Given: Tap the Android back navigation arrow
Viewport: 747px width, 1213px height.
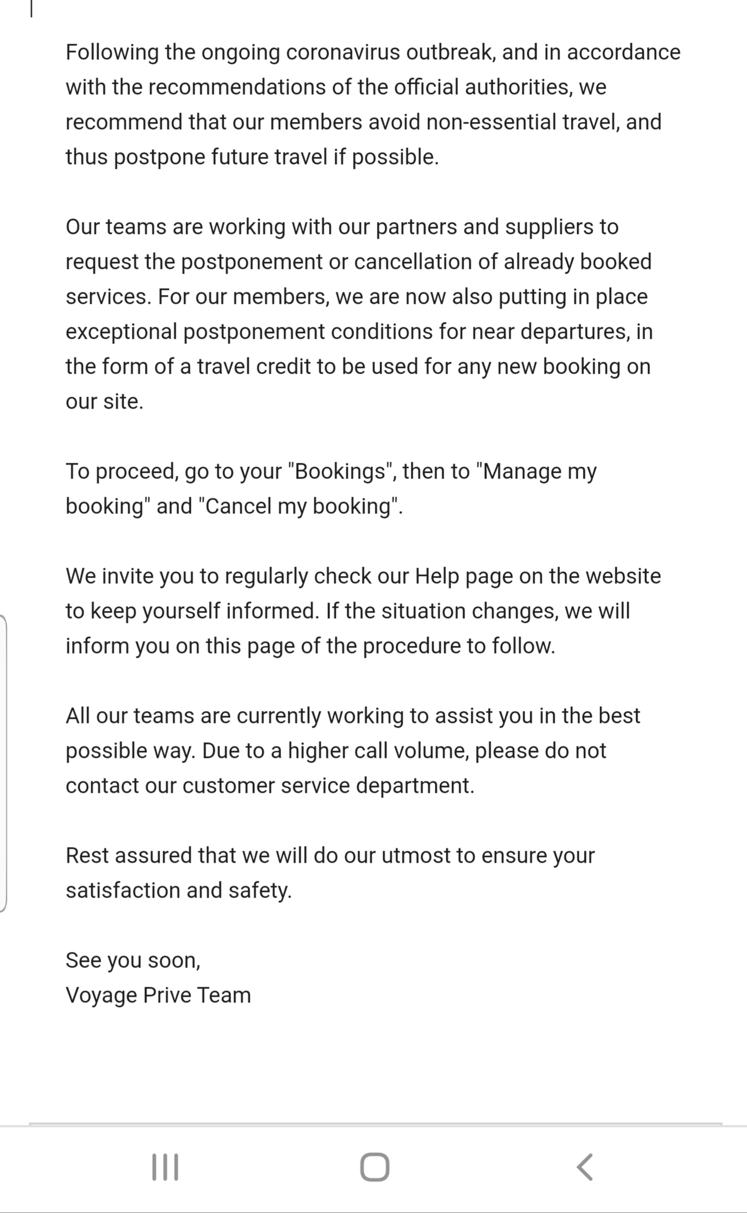Looking at the screenshot, I should click(x=585, y=1166).
